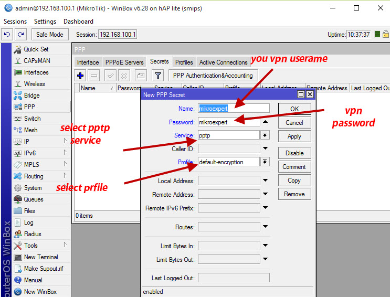Click the comment toolbar icon
The height and width of the screenshot is (297, 390).
click(x=141, y=76)
